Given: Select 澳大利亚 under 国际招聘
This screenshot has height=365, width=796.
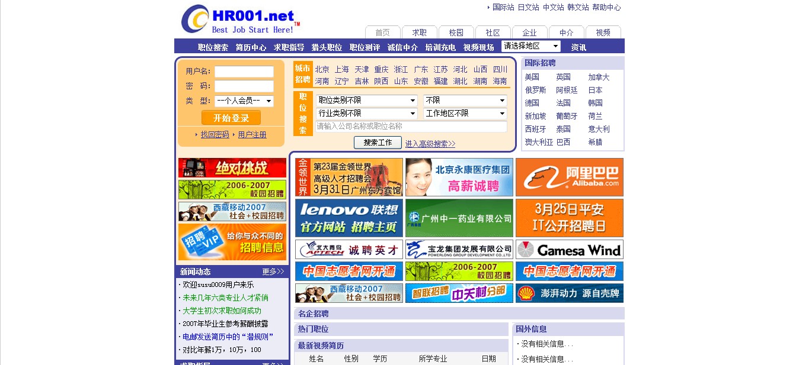Looking at the screenshot, I should pos(539,142).
